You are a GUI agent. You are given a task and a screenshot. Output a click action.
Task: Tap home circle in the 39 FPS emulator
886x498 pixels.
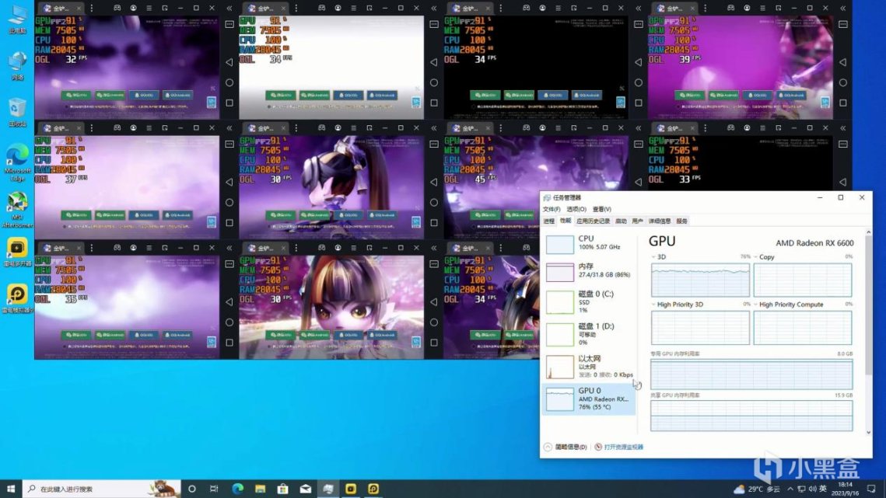click(x=843, y=82)
